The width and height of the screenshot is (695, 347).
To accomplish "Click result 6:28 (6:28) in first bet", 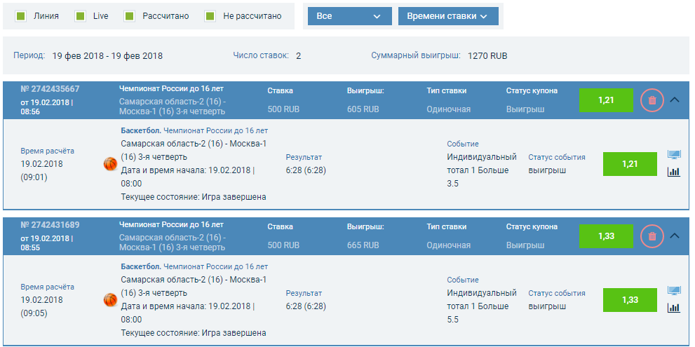I will (306, 170).
